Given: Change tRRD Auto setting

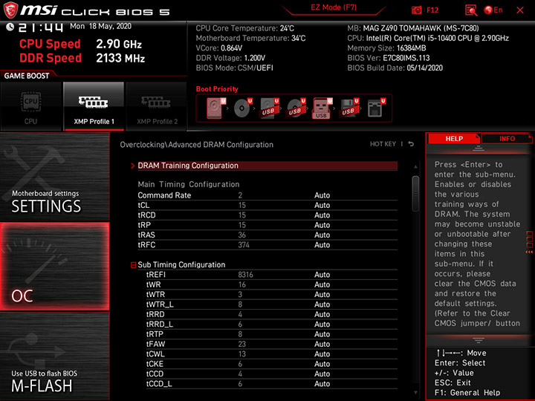Looking at the screenshot, I should pos(322,314).
